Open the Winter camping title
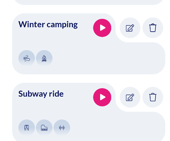Screen dimensions: 170x141 tap(48, 25)
